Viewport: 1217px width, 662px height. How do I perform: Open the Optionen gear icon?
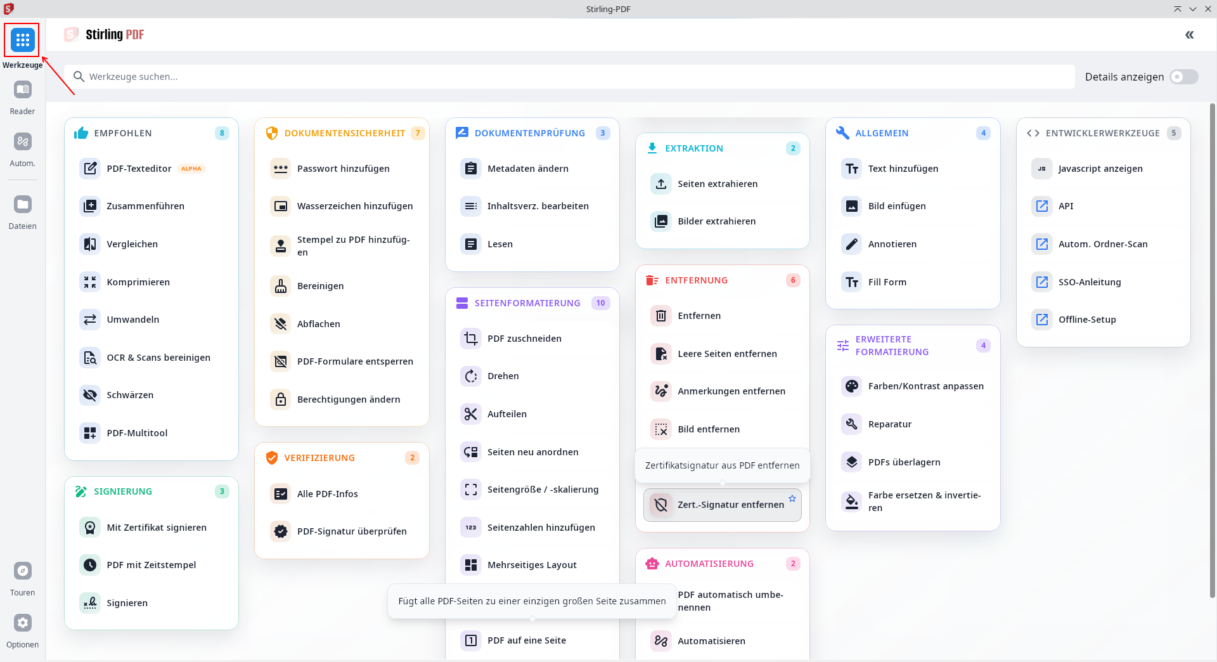pyautogui.click(x=23, y=623)
